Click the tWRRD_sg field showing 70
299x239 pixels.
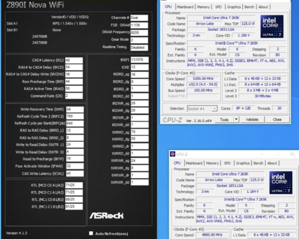(140, 132)
